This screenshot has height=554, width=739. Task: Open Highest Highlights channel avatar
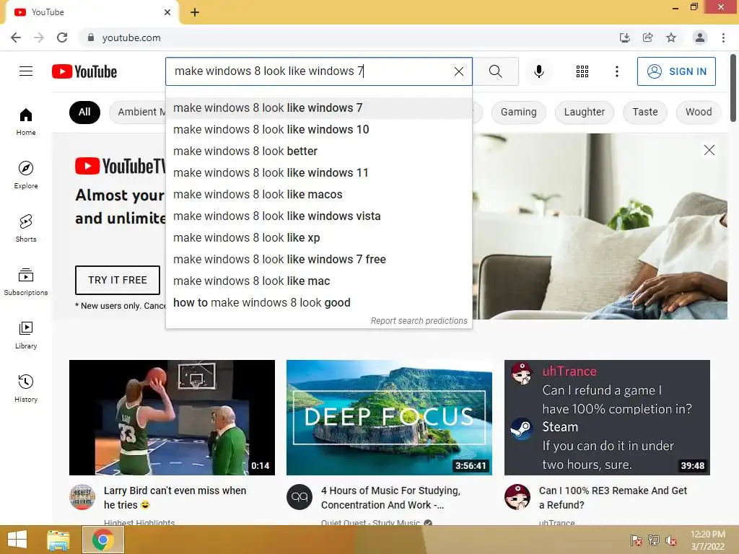pyautogui.click(x=82, y=497)
